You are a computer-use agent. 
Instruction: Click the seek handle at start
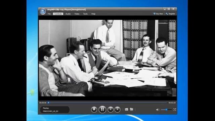(x=48, y=103)
